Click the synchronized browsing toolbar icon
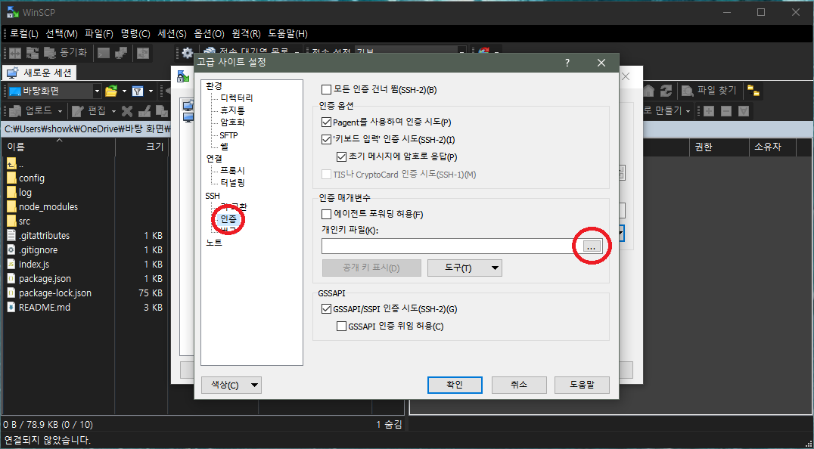Viewport: 814px width, 449px height. [x=33, y=53]
